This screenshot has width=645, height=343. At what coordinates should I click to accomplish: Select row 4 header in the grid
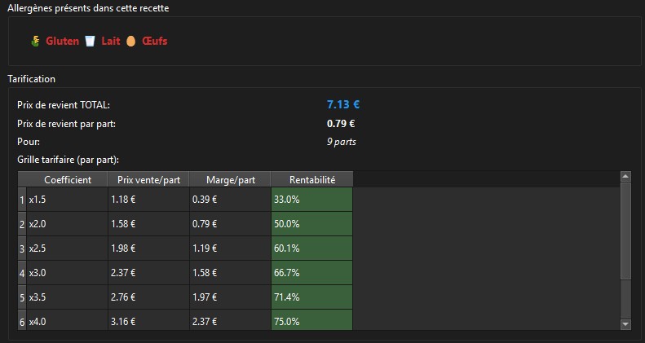21,273
